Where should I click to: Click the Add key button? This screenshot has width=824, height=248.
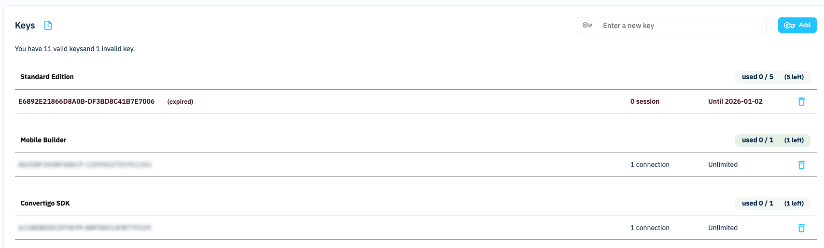pyautogui.click(x=797, y=25)
